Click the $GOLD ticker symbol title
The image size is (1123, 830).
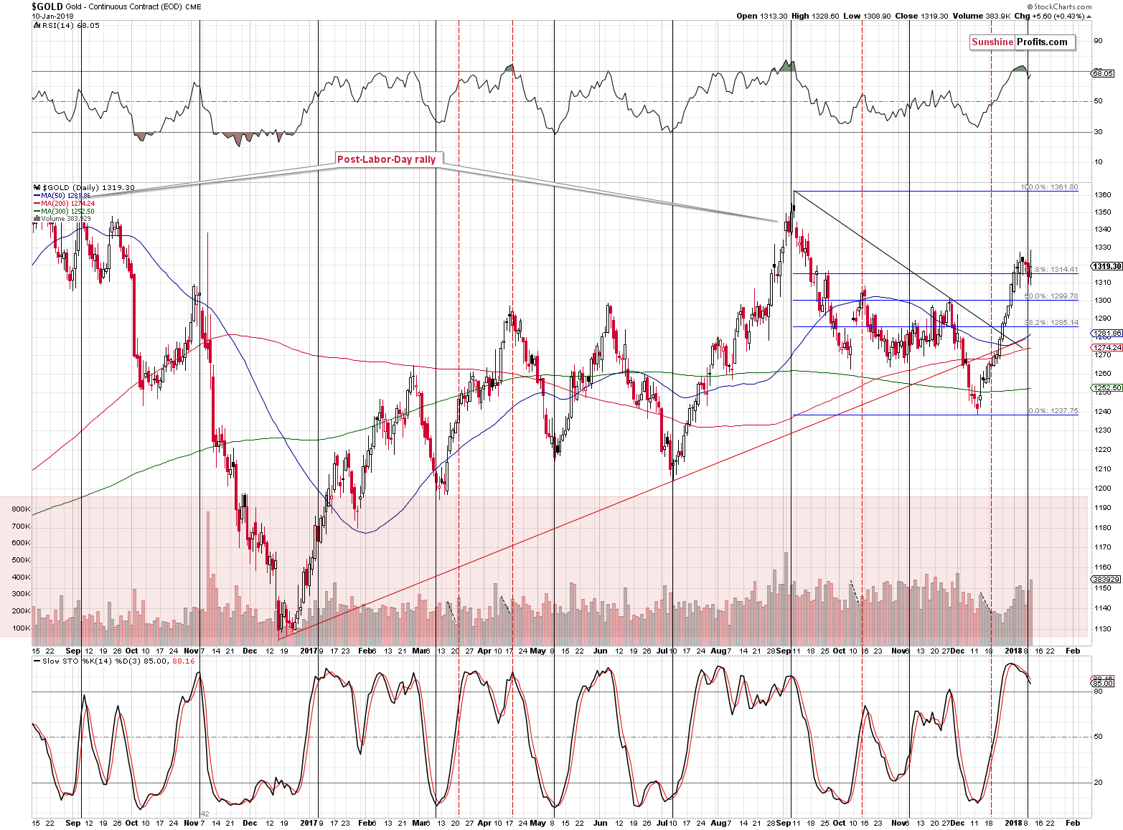47,6
